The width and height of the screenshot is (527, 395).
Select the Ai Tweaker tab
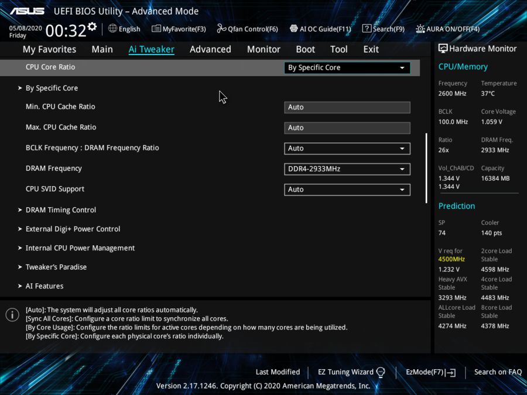[151, 49]
